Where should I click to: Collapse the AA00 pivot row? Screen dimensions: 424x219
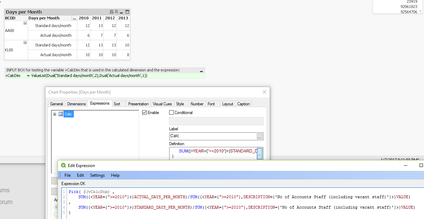(x=25, y=23)
